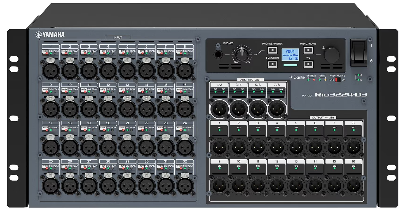Click the SYNC indicator LEDs
Image resolution: width=402 pixels, height=214 pixels.
[322, 80]
